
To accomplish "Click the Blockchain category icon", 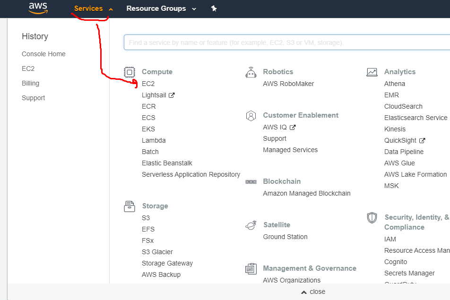I will coord(251,181).
